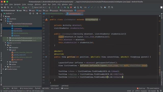Collapse all in the project panel
This screenshot has height=92, width=163.
33,14
